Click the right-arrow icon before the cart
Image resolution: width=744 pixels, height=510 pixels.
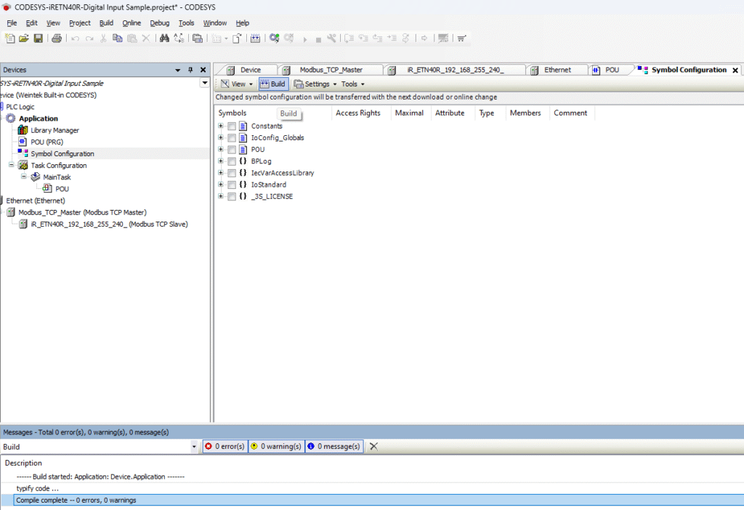point(424,39)
